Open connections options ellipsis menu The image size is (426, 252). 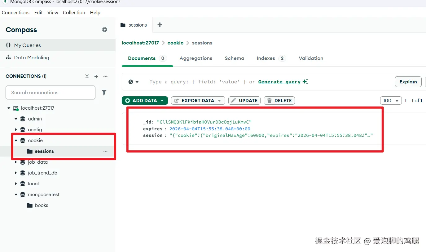[x=105, y=76]
